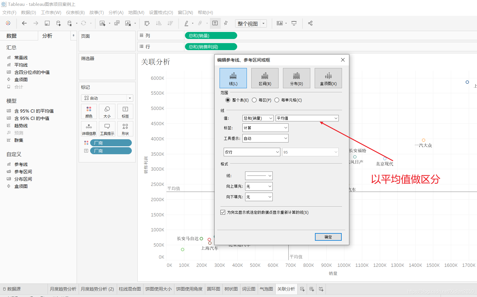Click the 厂商 label pill in marks card
The height and width of the screenshot is (297, 477).
pos(111,151)
